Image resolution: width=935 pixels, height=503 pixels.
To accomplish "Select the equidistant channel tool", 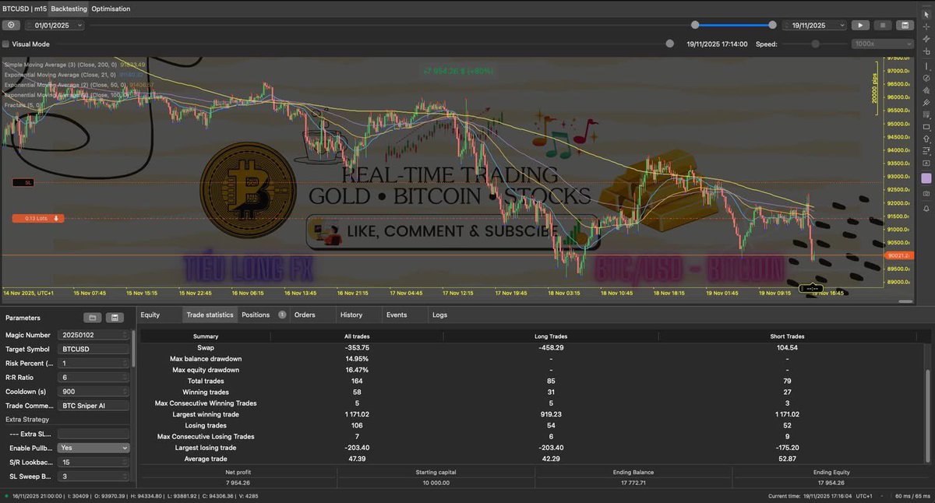I will click(926, 102).
